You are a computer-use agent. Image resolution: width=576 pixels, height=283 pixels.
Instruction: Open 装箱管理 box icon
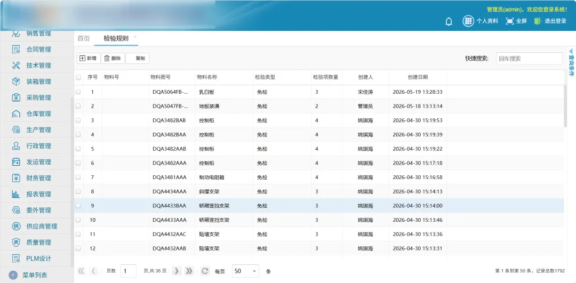tap(16, 82)
